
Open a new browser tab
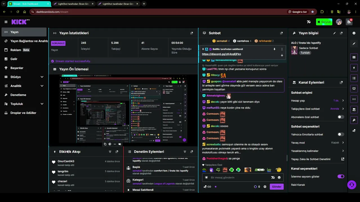(144, 4)
